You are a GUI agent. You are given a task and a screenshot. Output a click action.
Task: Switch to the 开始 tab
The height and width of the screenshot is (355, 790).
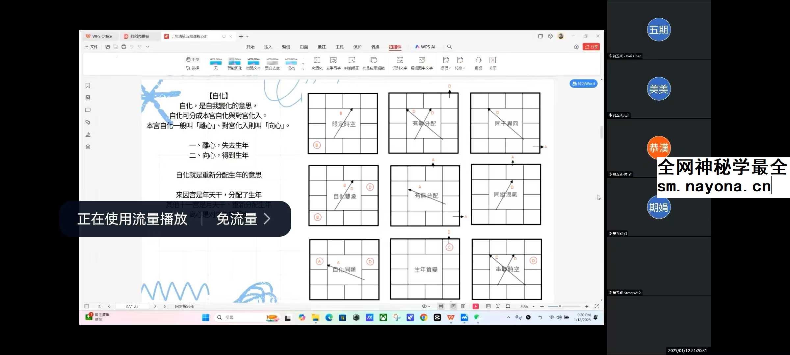(250, 47)
